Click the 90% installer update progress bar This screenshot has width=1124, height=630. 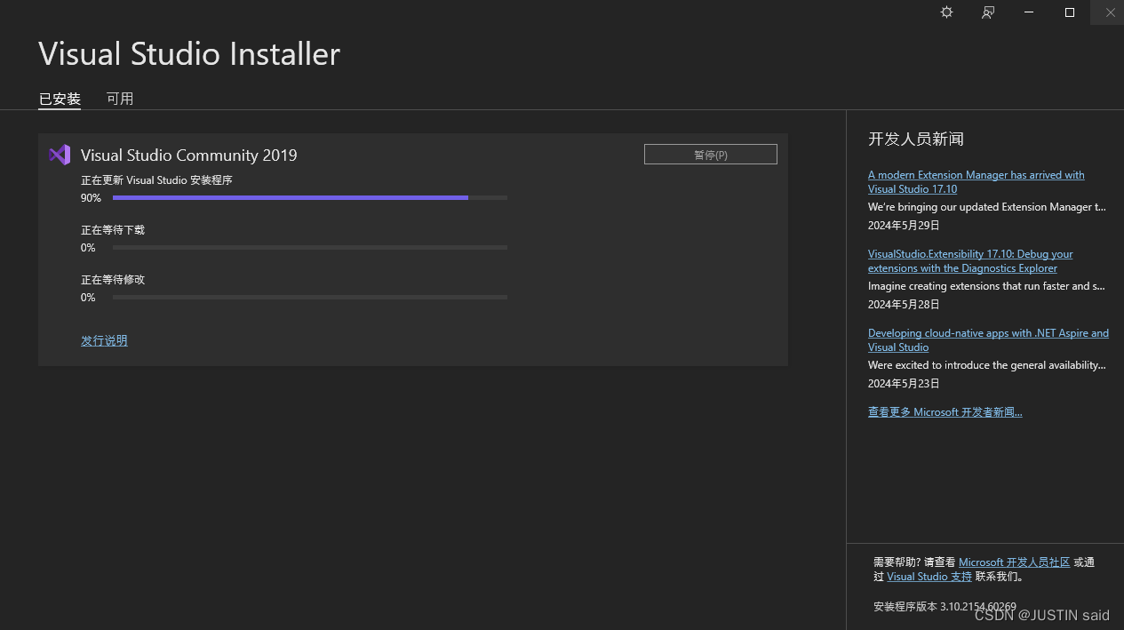tap(310, 197)
